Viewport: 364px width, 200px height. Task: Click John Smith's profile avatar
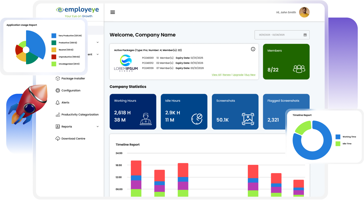point(304,12)
